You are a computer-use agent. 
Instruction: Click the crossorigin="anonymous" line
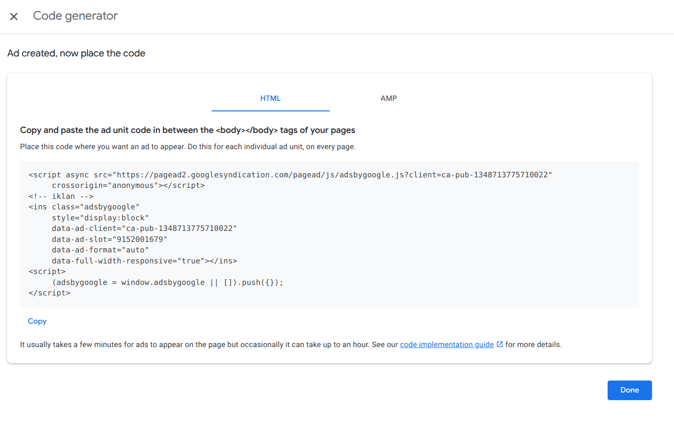pos(128,185)
